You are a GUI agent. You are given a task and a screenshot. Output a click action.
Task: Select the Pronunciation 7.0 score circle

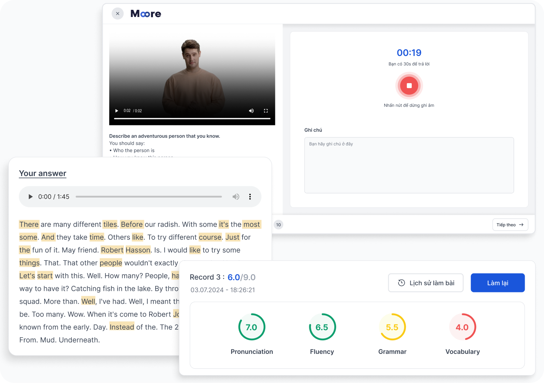[252, 327]
